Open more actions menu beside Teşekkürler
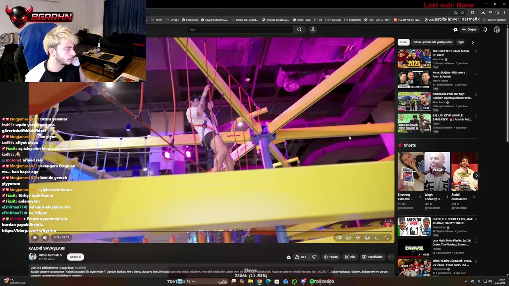Viewport: 509px width, 286px height. [x=390, y=257]
